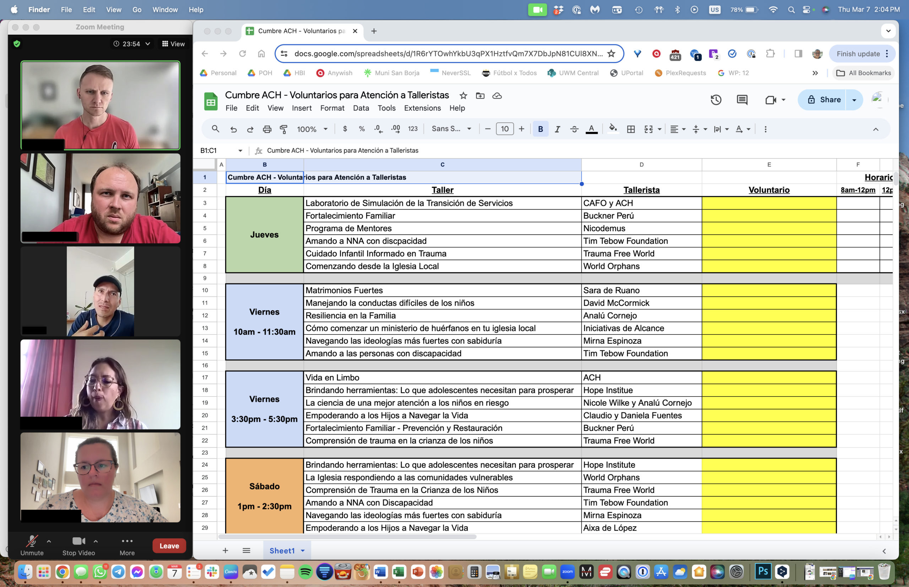
Task: Open the Format menu in Sheets
Action: pos(332,108)
